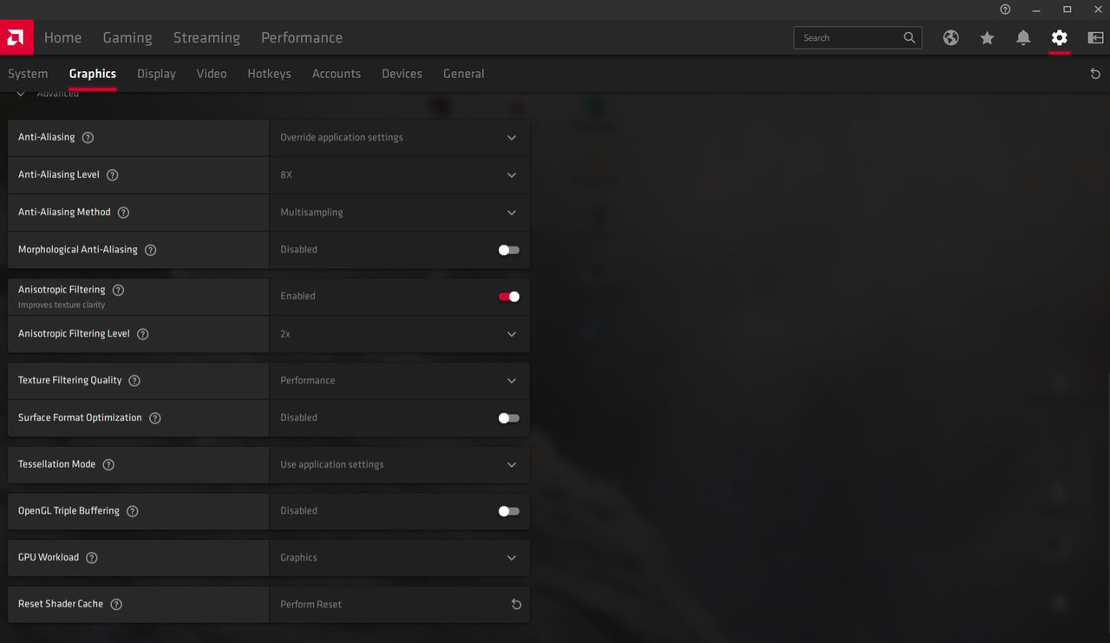This screenshot has height=643, width=1110.
Task: Open the Tessellation Mode dropdown
Action: pos(399,464)
